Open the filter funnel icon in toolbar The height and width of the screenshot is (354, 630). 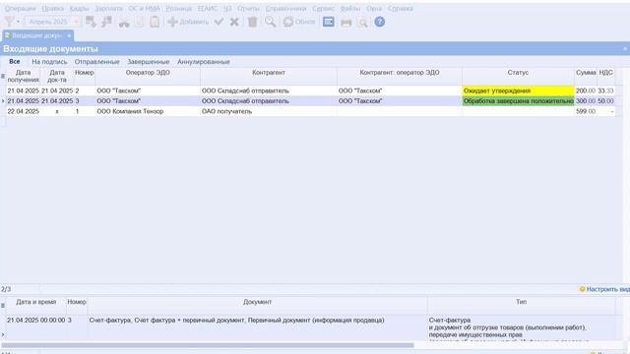click(x=9, y=22)
